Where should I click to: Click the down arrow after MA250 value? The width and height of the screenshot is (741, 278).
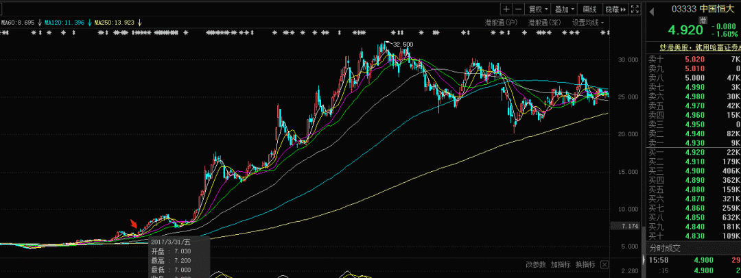(x=140, y=22)
